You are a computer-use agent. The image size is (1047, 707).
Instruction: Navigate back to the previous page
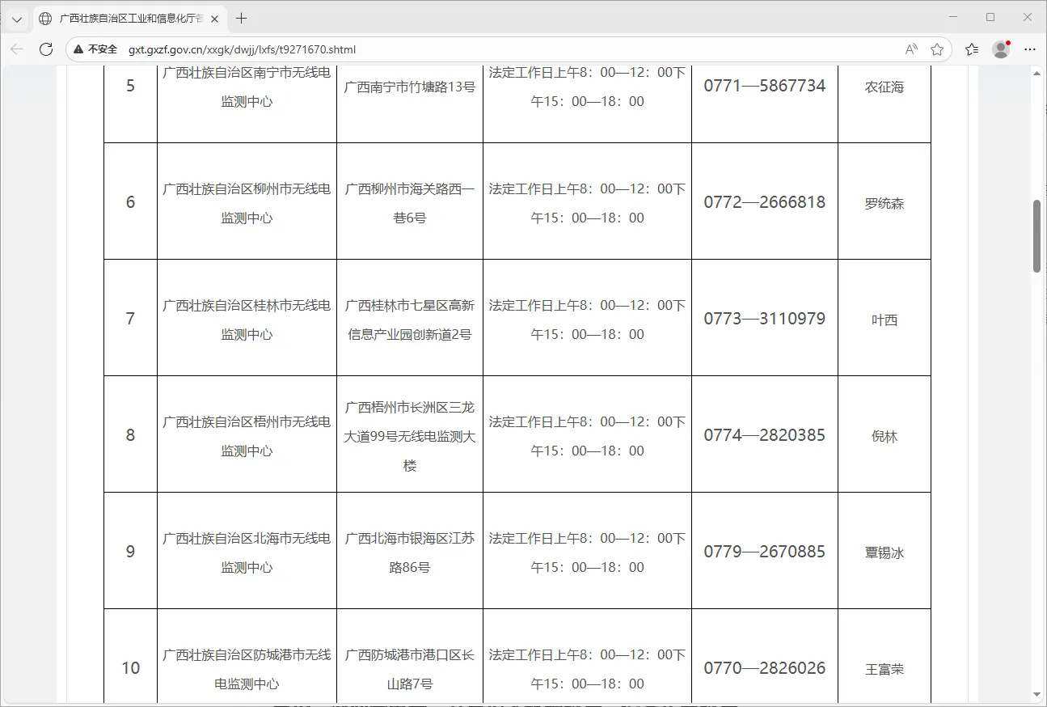tap(16, 49)
